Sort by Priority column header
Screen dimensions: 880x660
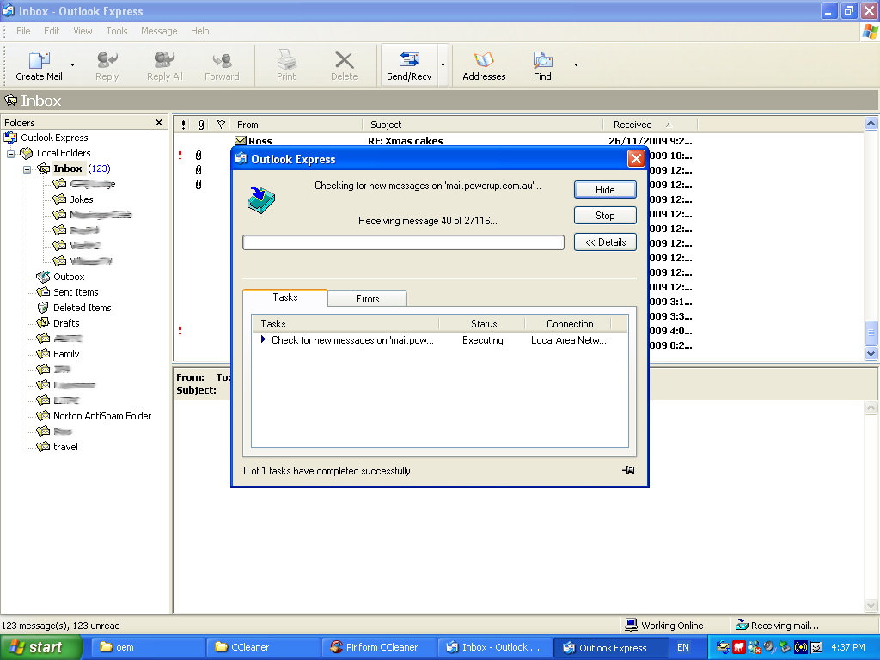(x=183, y=125)
